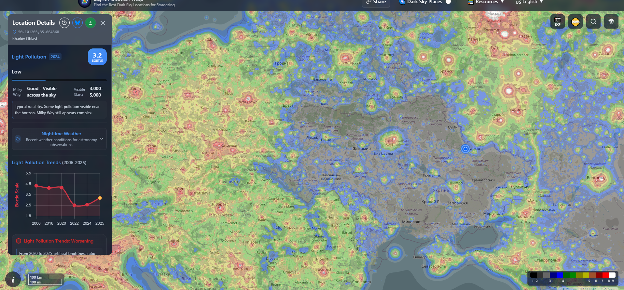Click the white Bortle 9 legend swatch
The image size is (624, 290).
pos(612,275)
